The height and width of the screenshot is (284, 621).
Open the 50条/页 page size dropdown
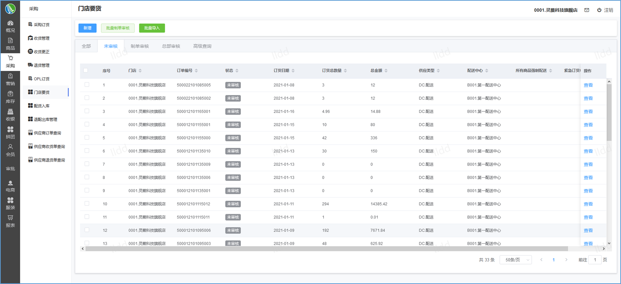pyautogui.click(x=515, y=260)
